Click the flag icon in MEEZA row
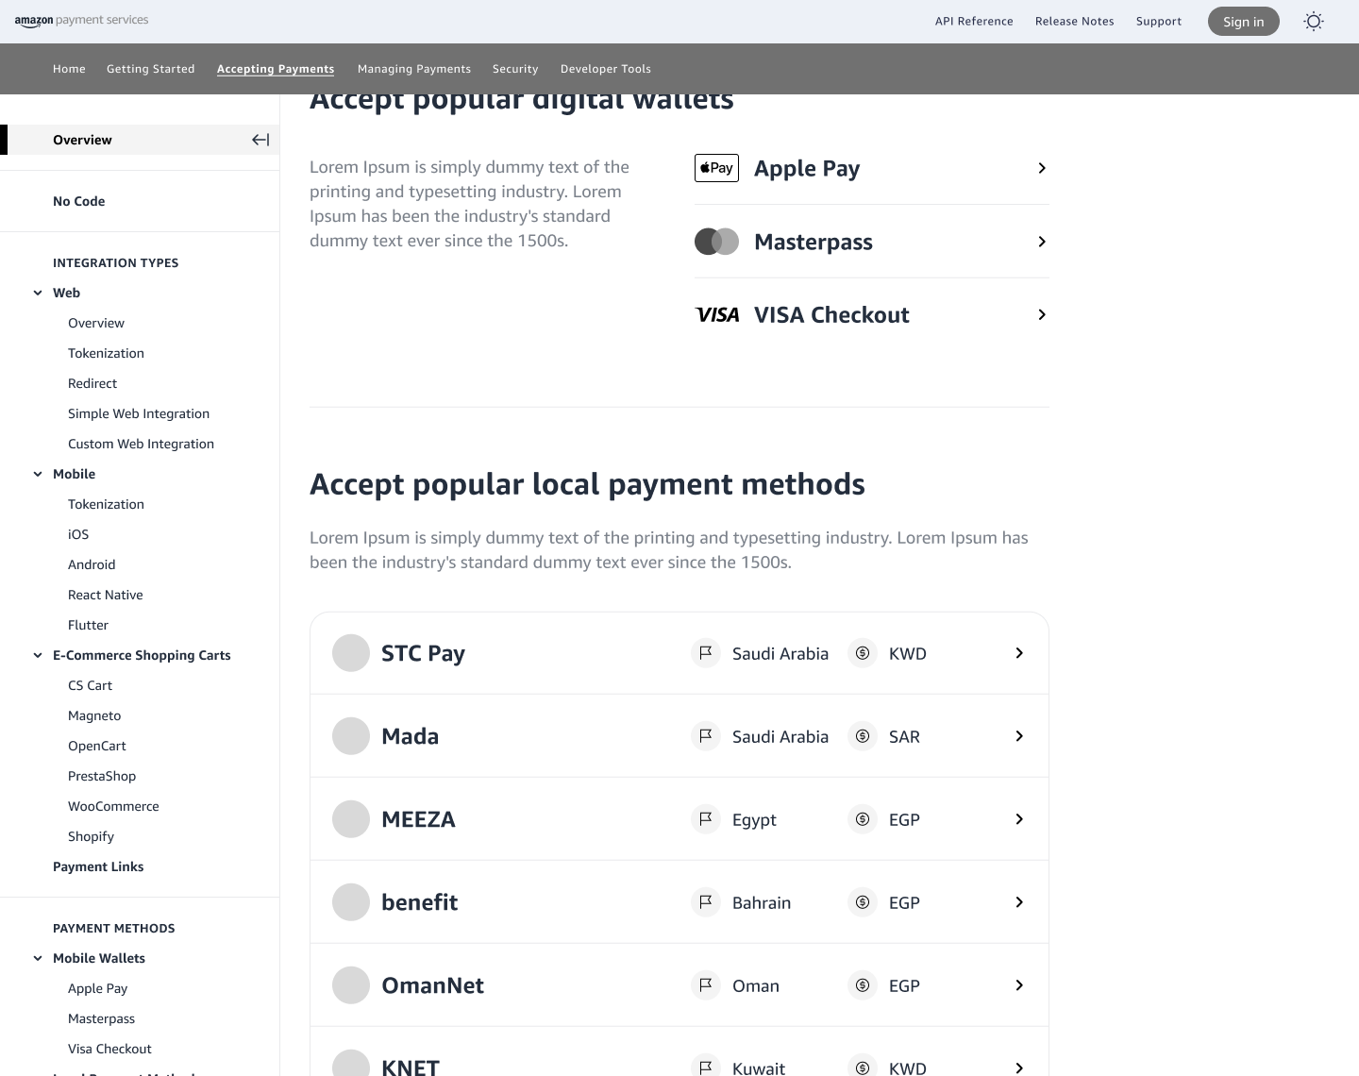Image resolution: width=1359 pixels, height=1076 pixels. [706, 819]
